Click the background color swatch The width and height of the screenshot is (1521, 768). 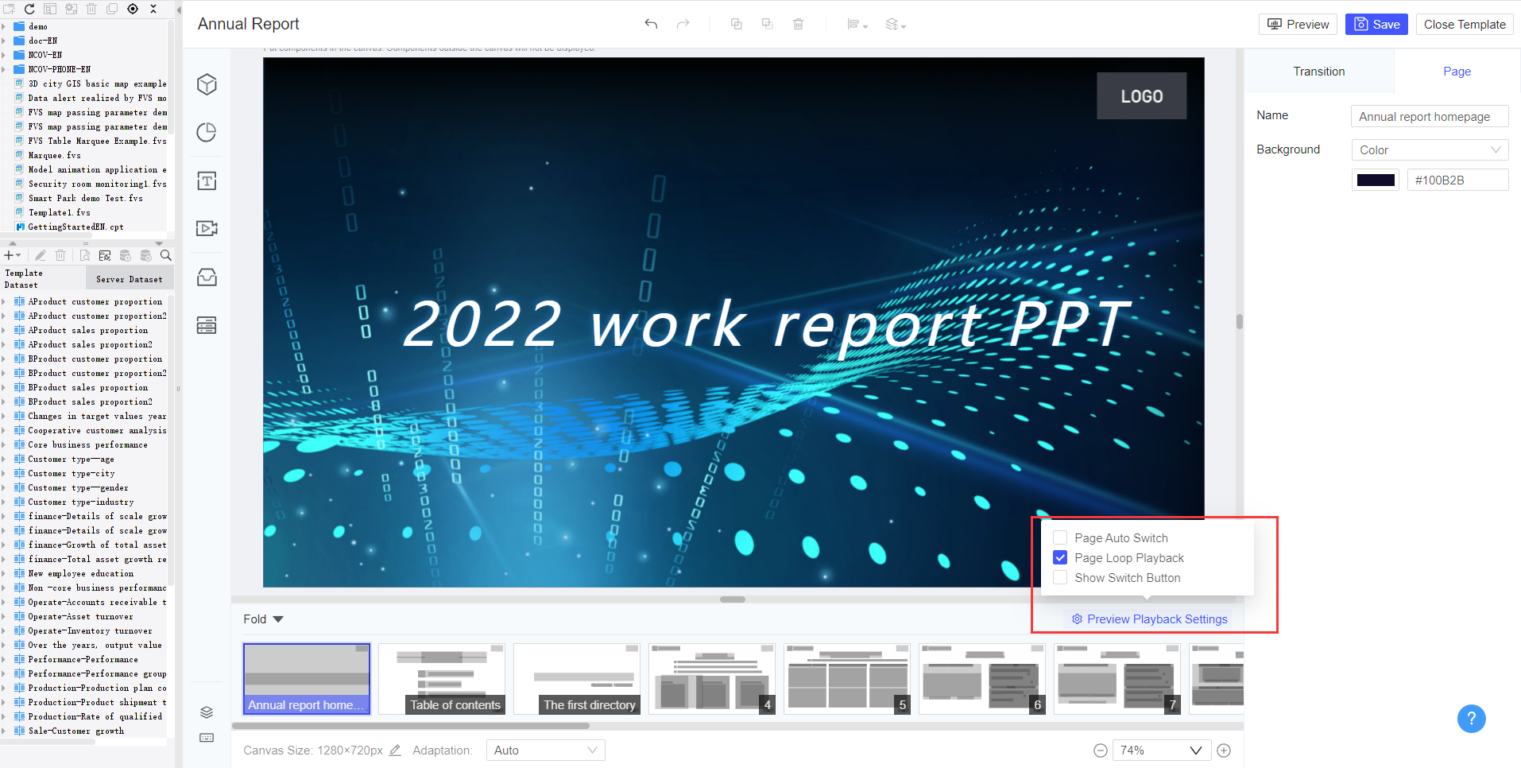1376,179
